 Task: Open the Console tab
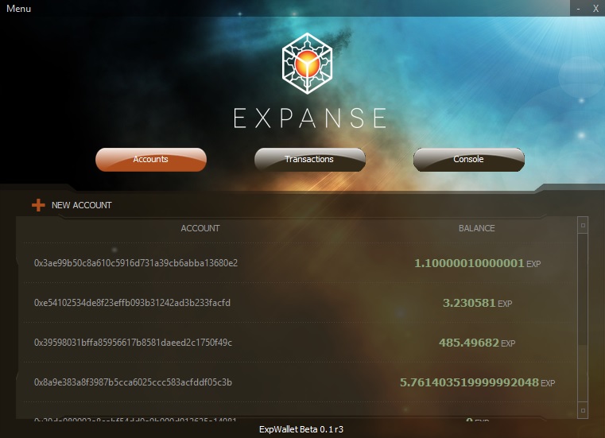[x=469, y=159]
